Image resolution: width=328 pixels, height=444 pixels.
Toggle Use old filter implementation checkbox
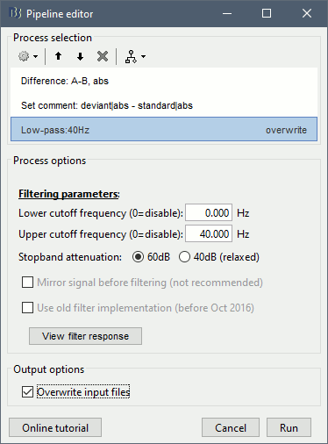[27, 307]
